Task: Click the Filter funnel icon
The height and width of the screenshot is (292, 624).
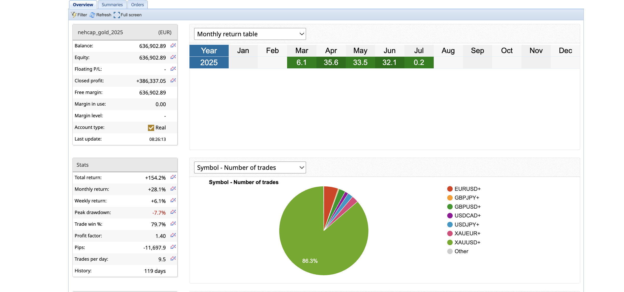Action: coord(74,15)
